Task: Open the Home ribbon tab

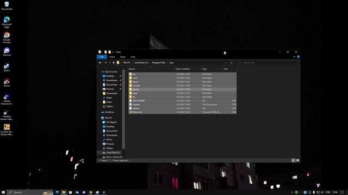Action: [x=112, y=57]
